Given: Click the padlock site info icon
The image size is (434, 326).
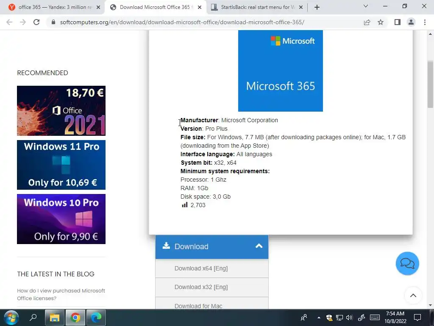Looking at the screenshot, I should 53,22.
